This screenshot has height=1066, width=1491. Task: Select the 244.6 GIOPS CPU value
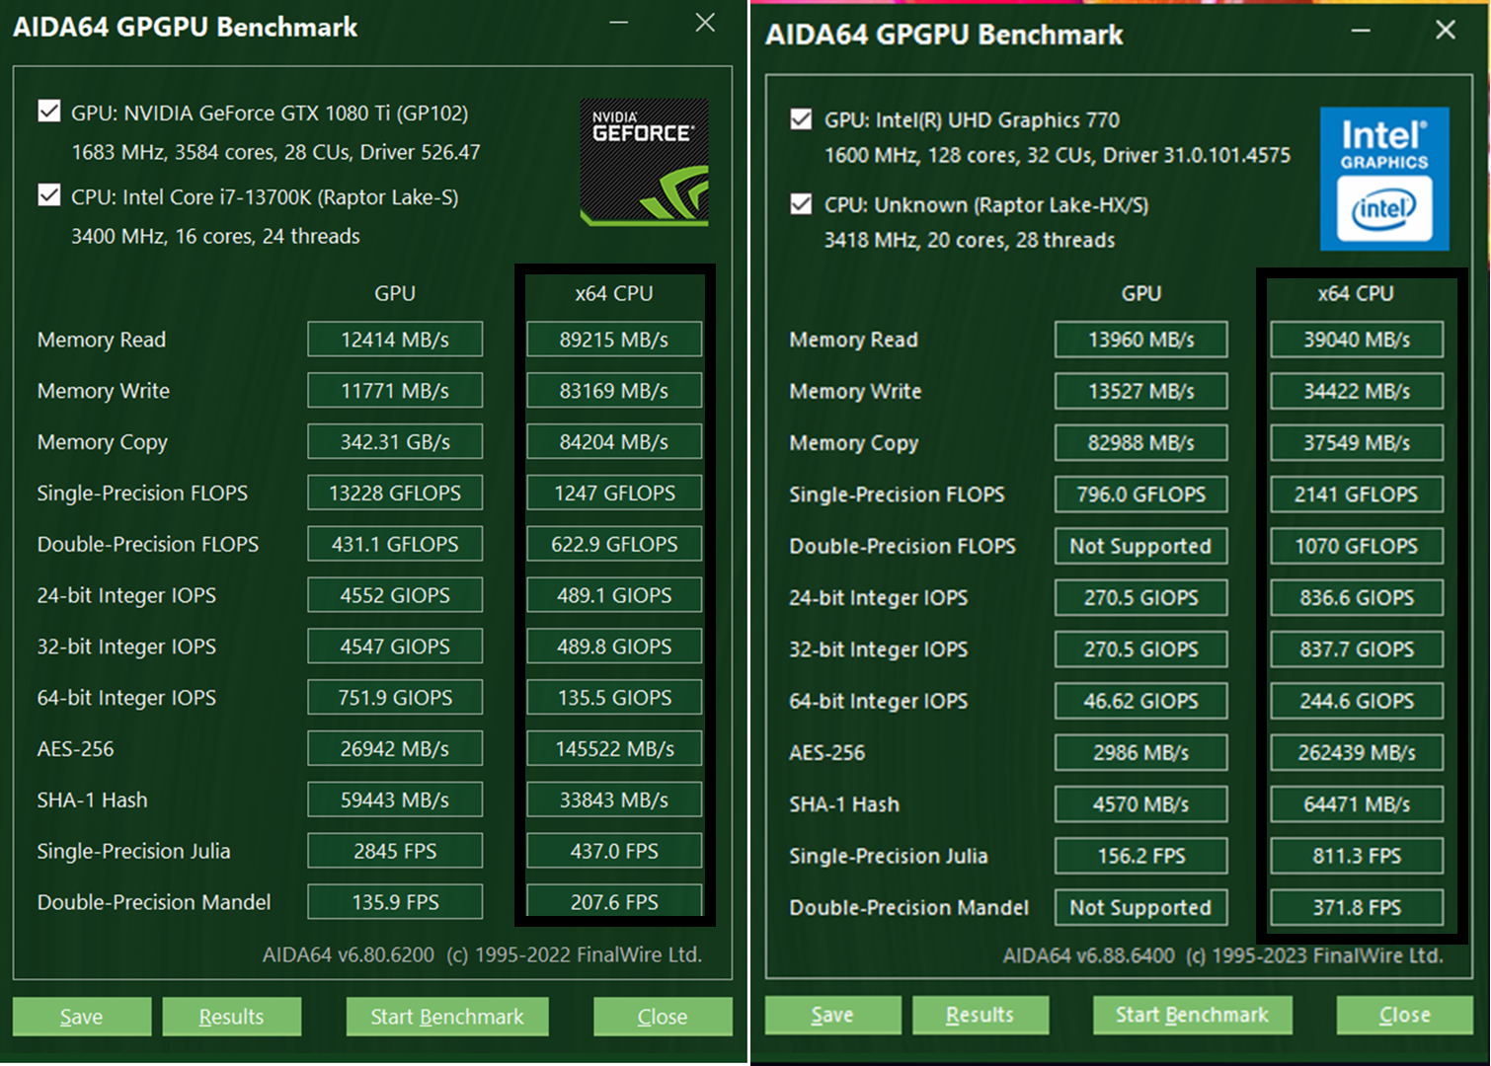(x=1357, y=701)
